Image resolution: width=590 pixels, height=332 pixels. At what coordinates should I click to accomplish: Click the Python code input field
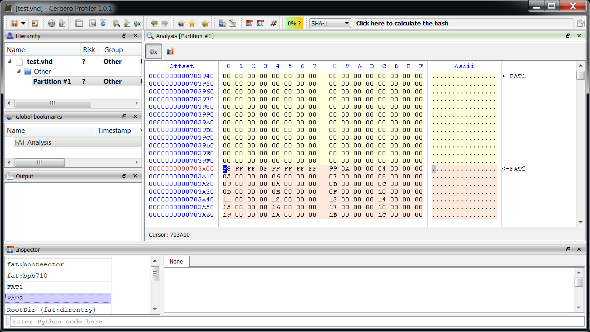pyautogui.click(x=297, y=322)
